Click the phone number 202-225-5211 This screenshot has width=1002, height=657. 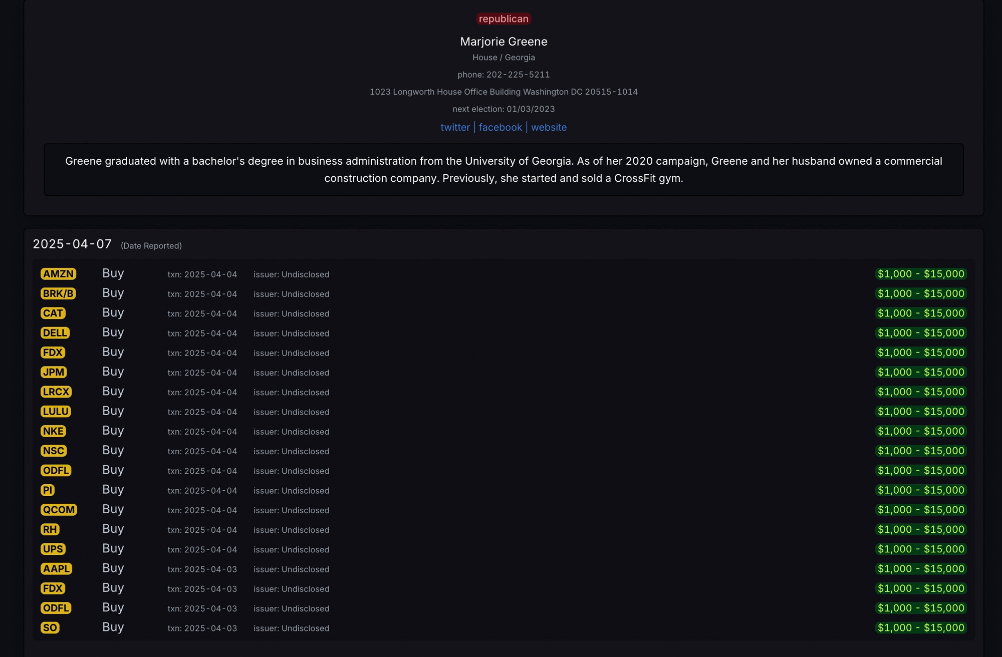(x=518, y=75)
